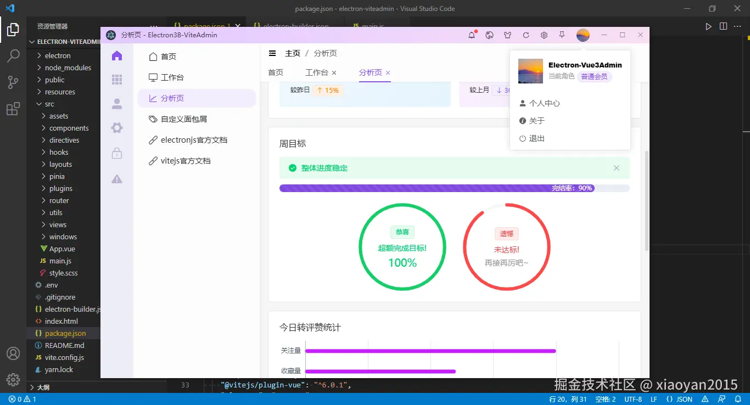Open the warning triangle icon in left rail
750x405 pixels.
click(x=116, y=178)
